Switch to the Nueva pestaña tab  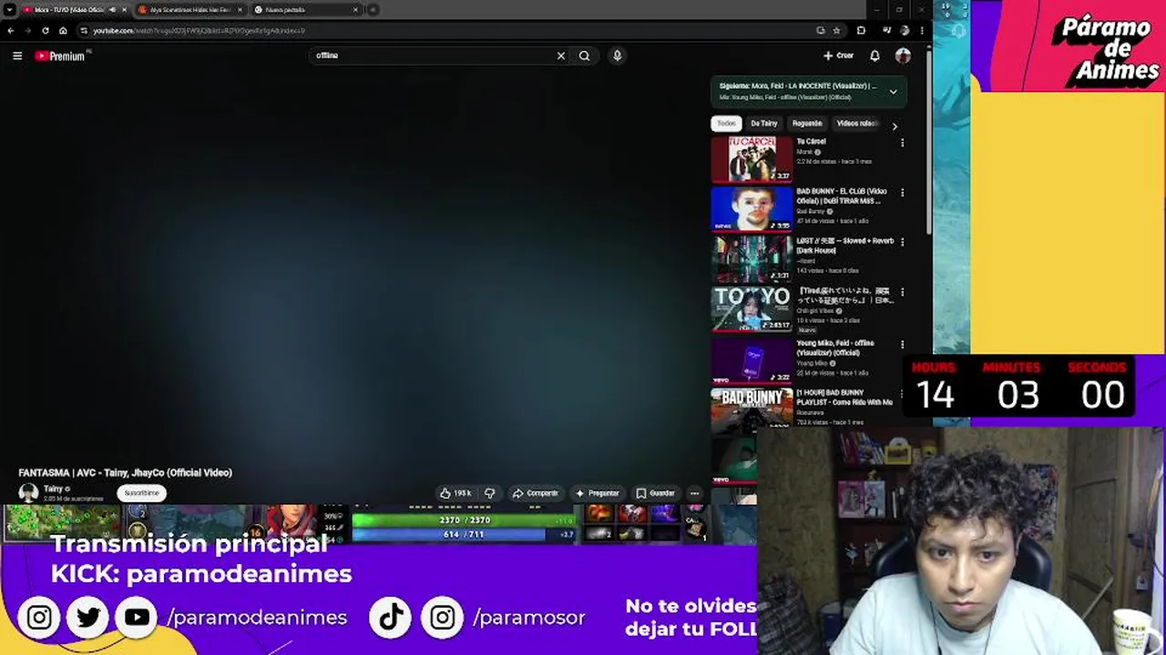pos(306,10)
